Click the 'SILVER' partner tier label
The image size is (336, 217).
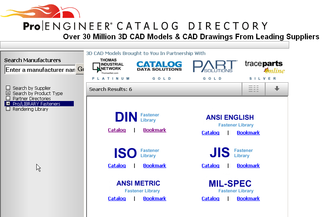tap(263, 79)
